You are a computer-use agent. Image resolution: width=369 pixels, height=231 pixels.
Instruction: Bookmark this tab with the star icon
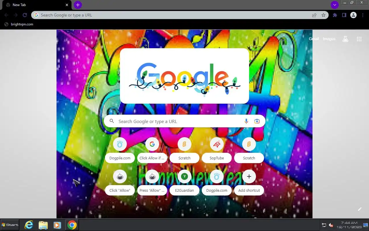tap(323, 15)
